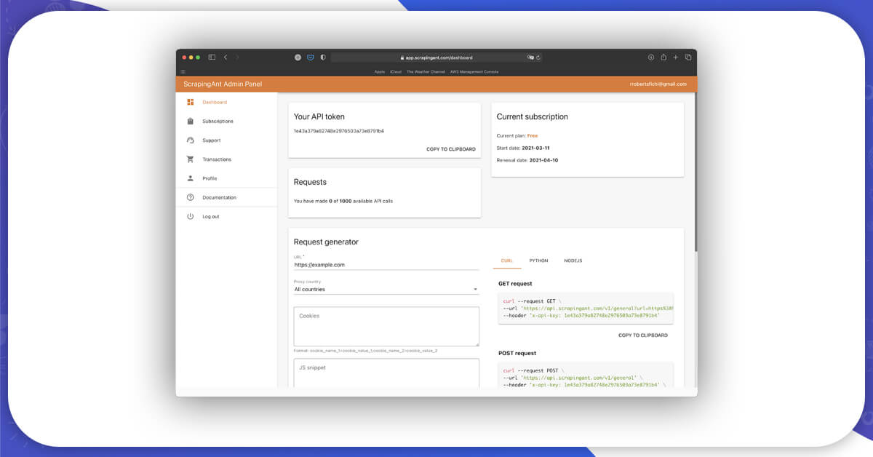Switch to the PYTHON tab
The height and width of the screenshot is (457, 873).
539,261
